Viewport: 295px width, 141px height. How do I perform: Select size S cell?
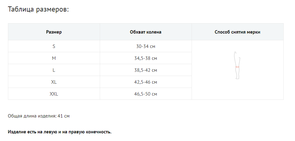click(54, 46)
